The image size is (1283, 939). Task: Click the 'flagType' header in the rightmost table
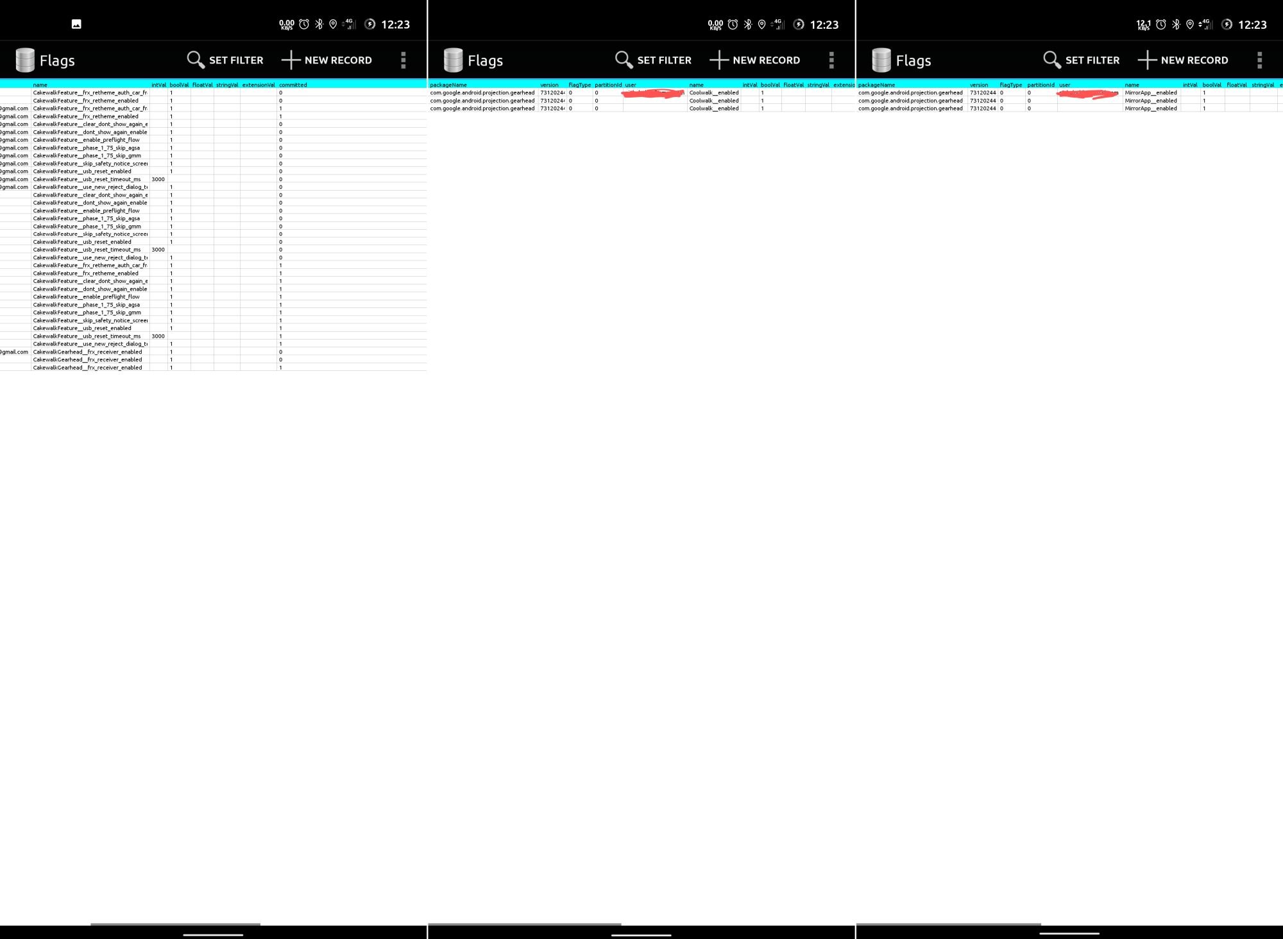[x=1010, y=85]
